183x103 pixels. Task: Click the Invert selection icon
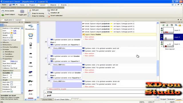click(x=48, y=16)
